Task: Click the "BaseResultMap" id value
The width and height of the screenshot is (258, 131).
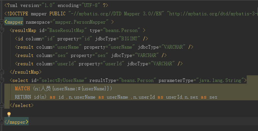Action: tap(67, 30)
